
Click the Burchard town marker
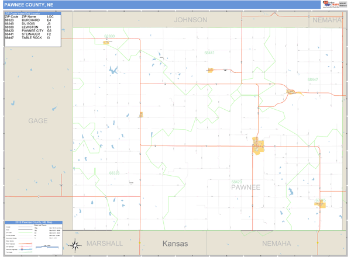click(x=140, y=115)
